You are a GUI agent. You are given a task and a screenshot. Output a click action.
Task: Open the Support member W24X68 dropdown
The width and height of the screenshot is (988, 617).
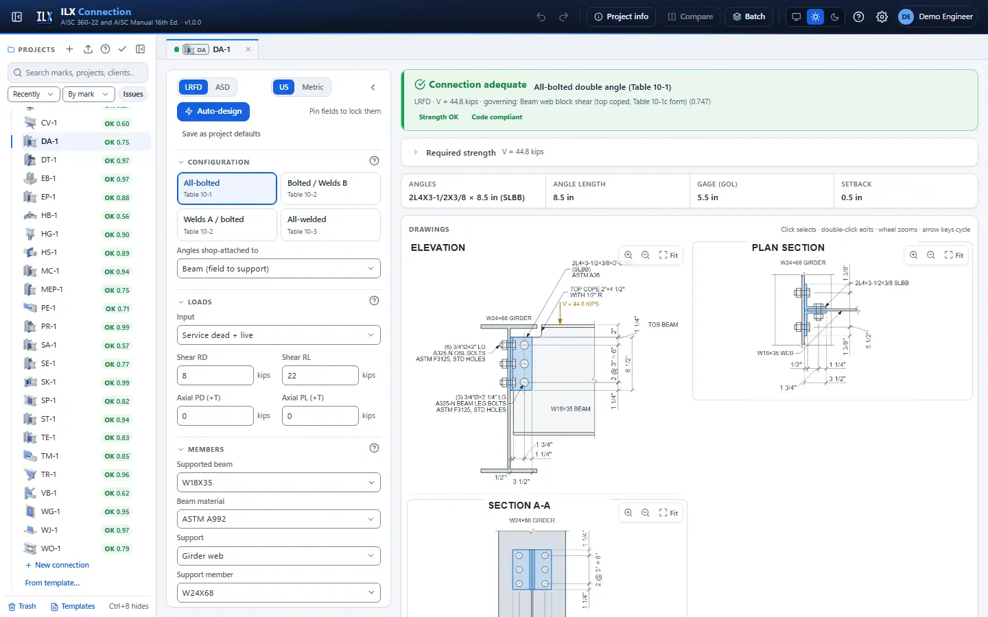point(279,593)
